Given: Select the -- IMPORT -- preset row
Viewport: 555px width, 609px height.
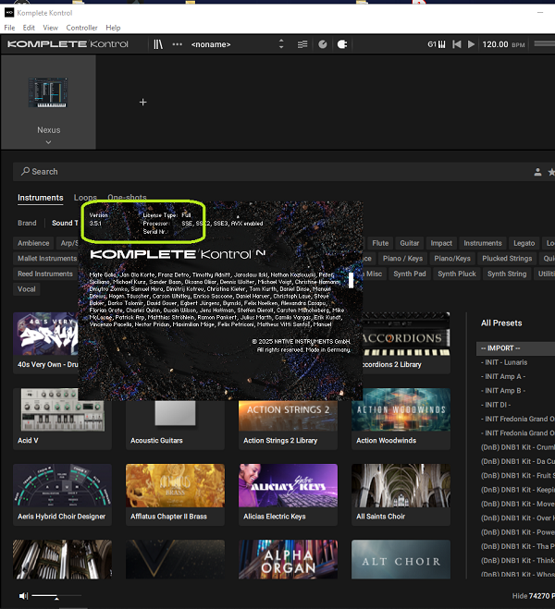Looking at the screenshot, I should (x=515, y=348).
